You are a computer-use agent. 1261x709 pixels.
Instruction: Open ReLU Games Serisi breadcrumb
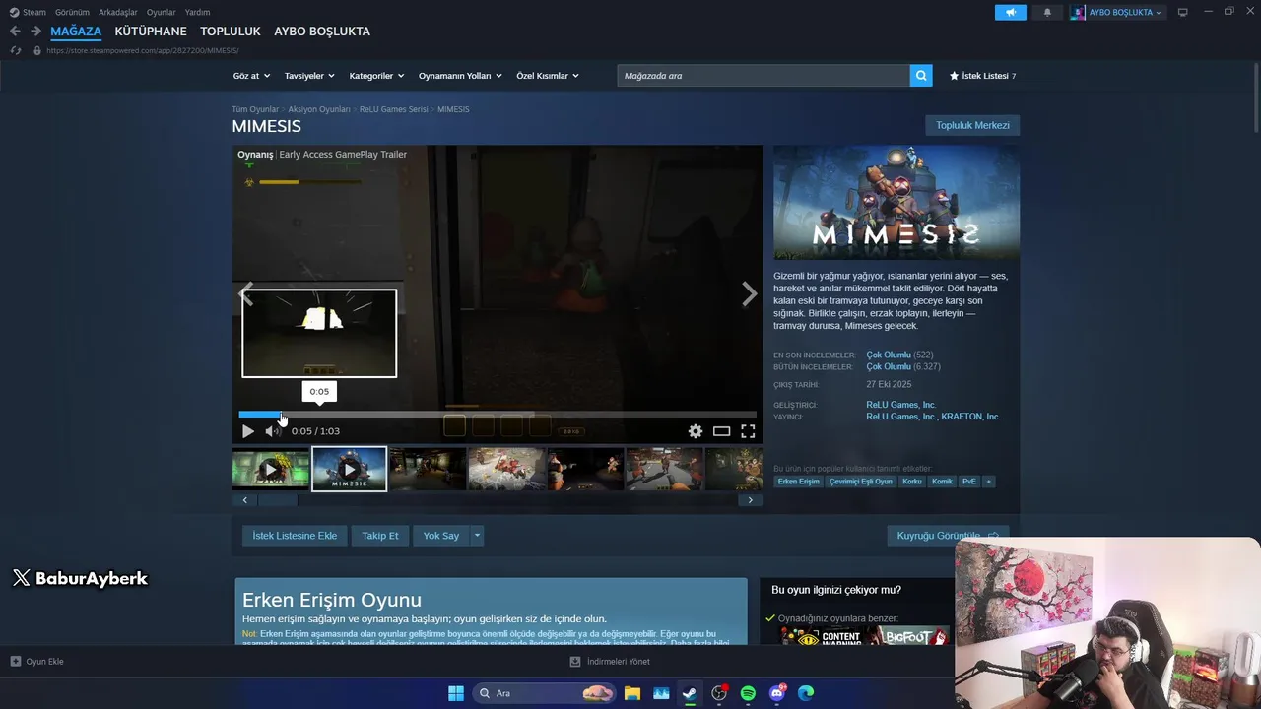point(394,109)
